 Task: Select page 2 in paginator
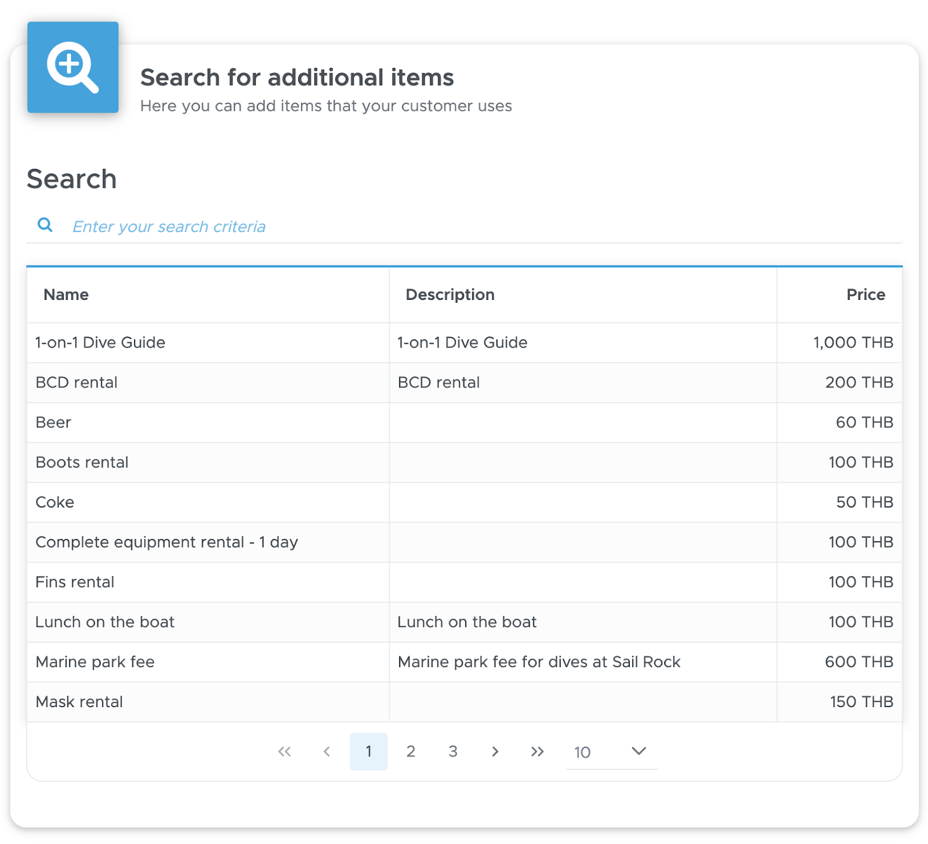click(x=411, y=752)
